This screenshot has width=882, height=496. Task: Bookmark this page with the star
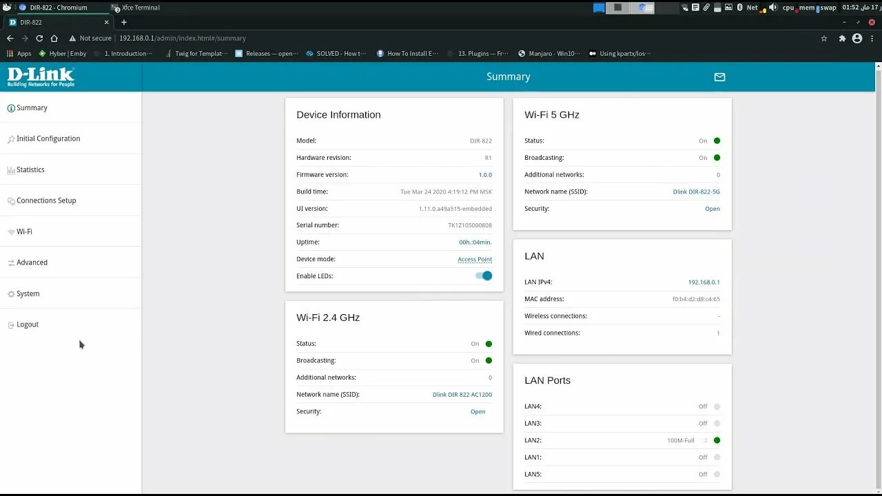(823, 39)
